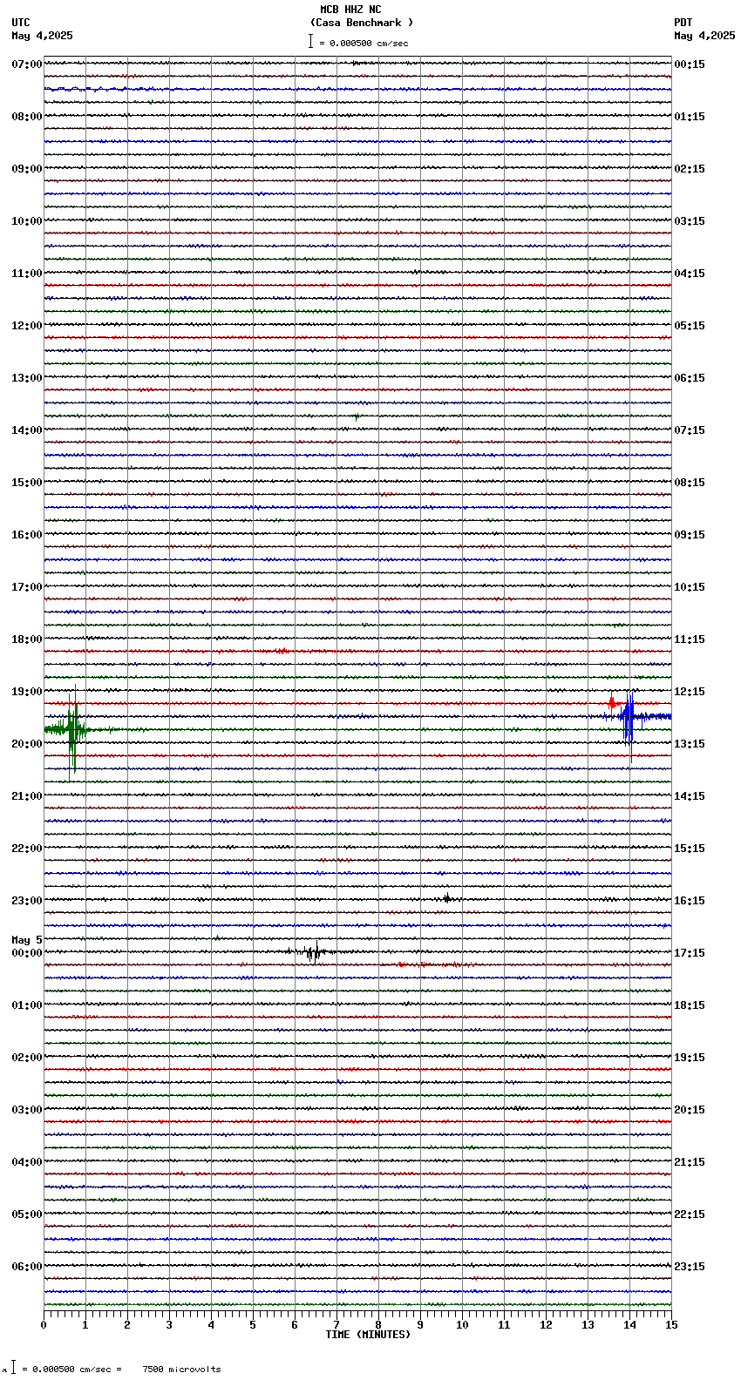The height and width of the screenshot is (1380, 741).
Task: Click the 16:00 UTC time label
Action: coord(27,535)
